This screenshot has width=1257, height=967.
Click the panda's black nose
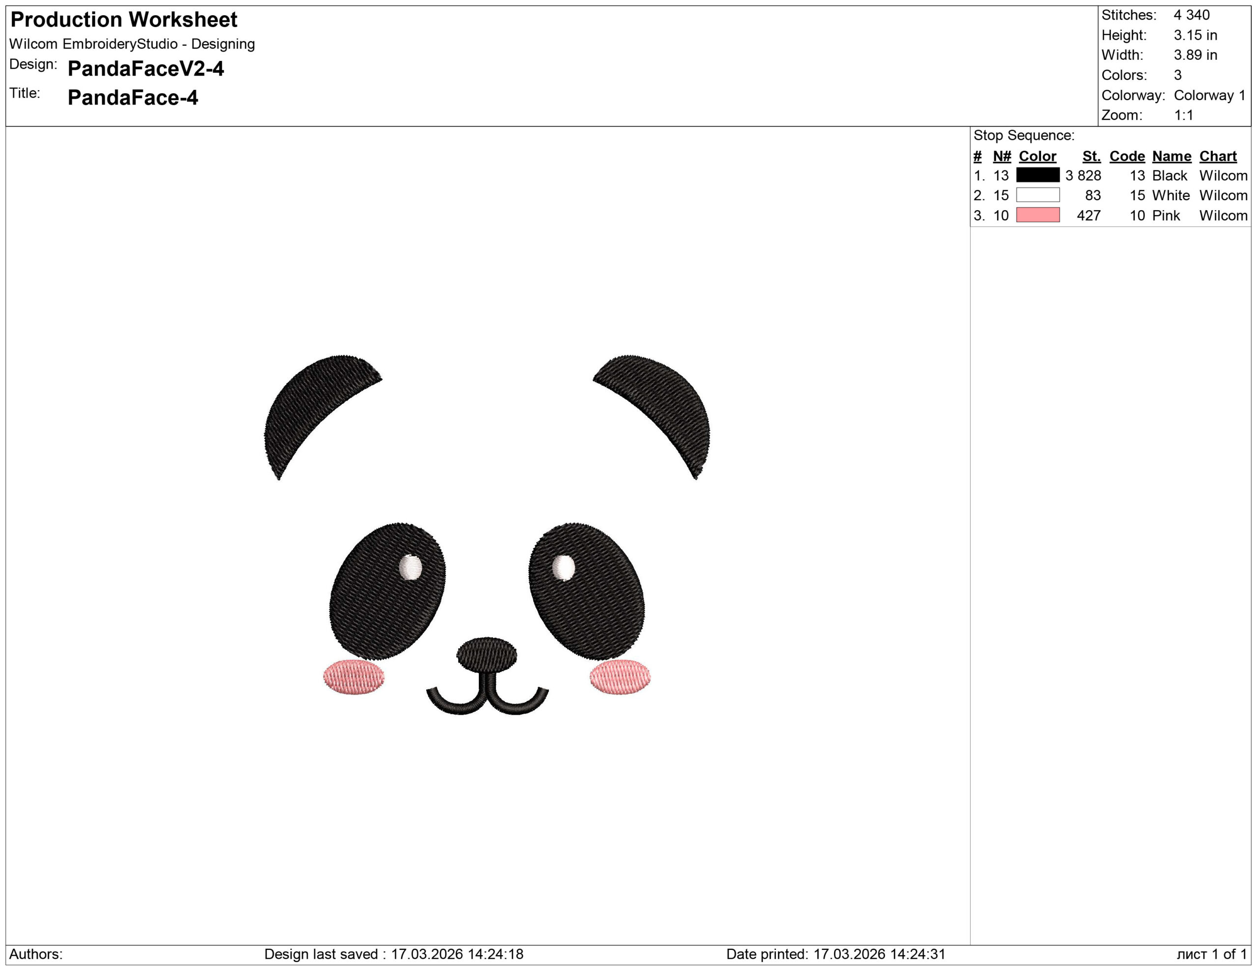point(486,654)
